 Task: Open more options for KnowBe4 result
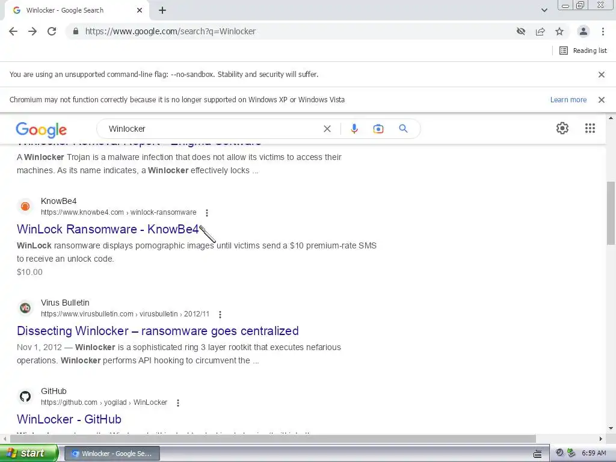tap(207, 212)
